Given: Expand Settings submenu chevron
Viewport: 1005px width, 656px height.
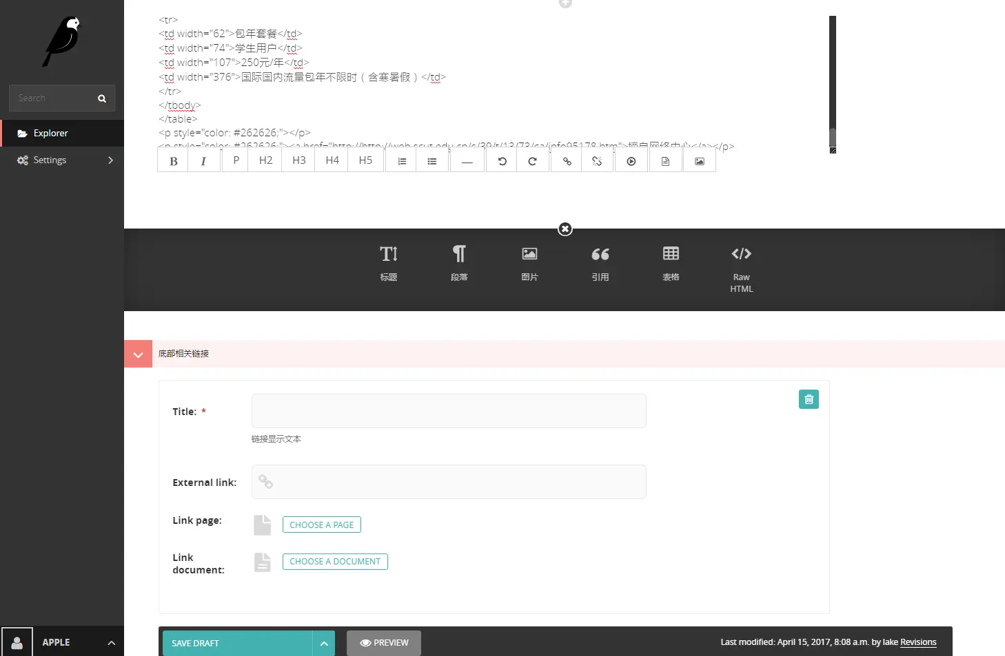Looking at the screenshot, I should tap(110, 160).
